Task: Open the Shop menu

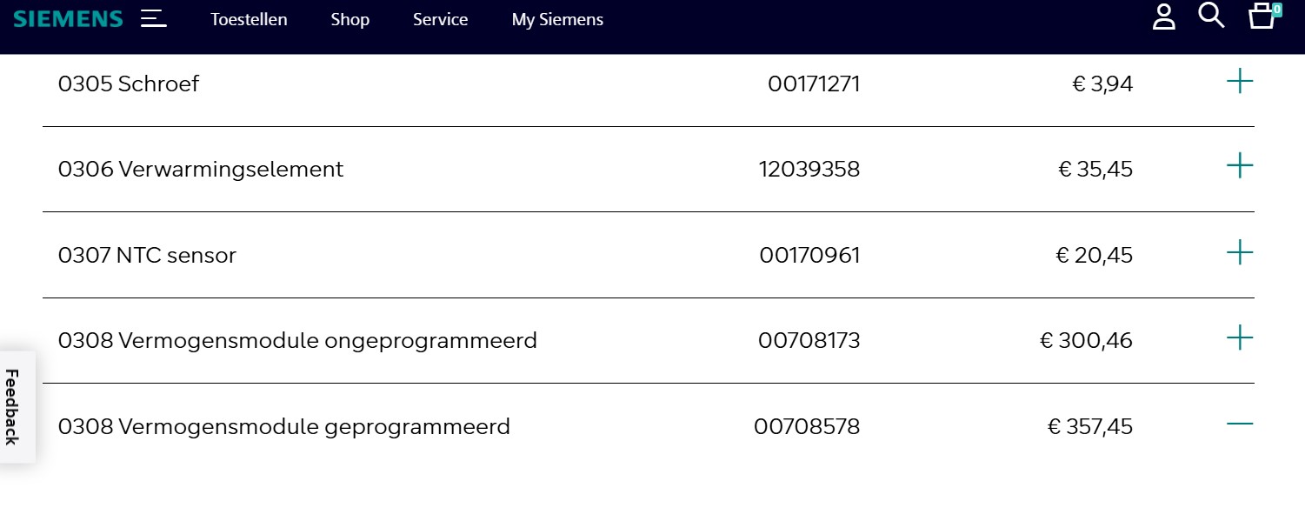Action: coord(350,19)
